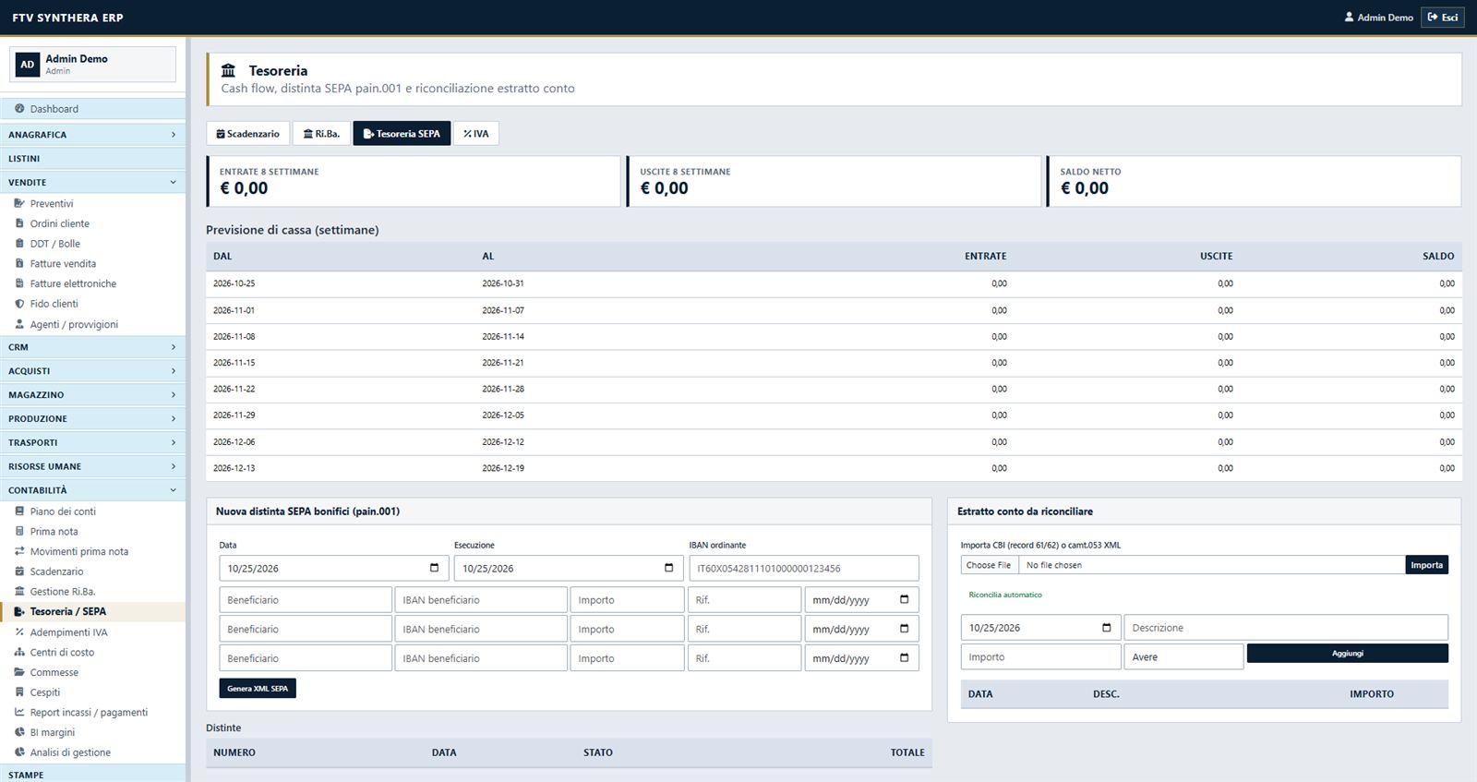Click the Adempimenti IVA percent icon
The image size is (1477, 782).
pyautogui.click(x=19, y=632)
